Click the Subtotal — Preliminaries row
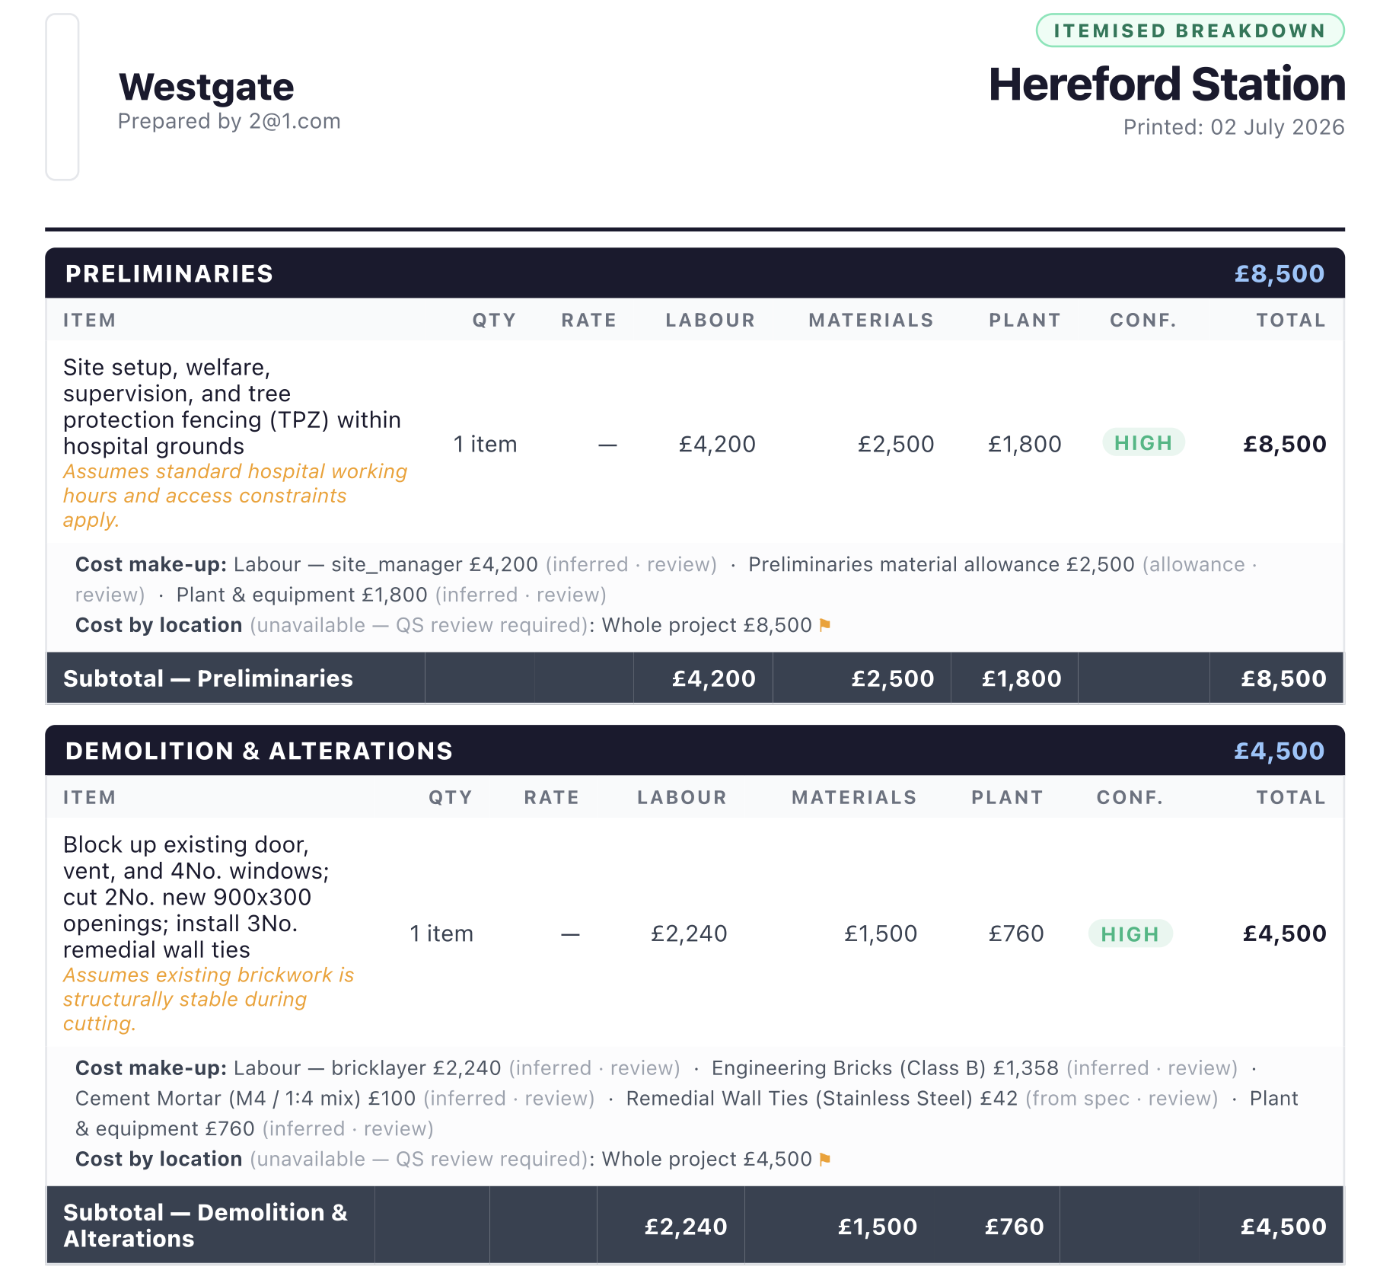Screen dimensions: 1399x1270 coord(695,678)
